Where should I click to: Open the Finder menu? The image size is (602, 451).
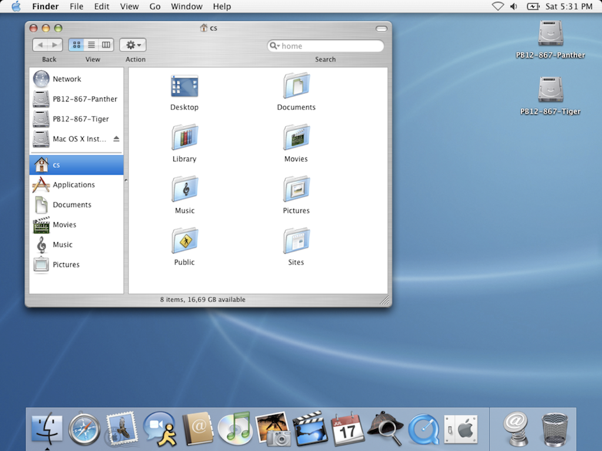click(x=45, y=6)
